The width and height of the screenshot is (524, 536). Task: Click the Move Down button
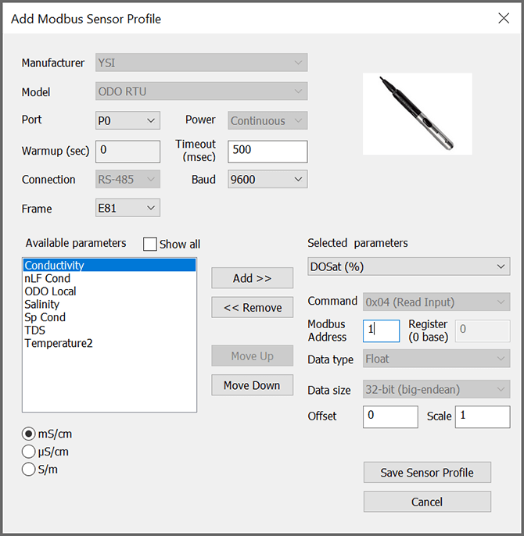[x=253, y=385]
